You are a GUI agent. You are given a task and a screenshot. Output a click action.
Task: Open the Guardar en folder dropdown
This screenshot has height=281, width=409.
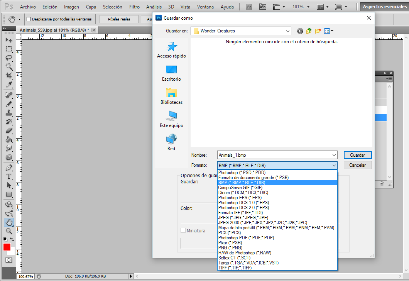(287, 31)
